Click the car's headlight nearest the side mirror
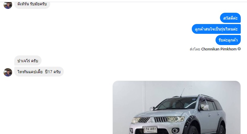247x134 pixels. (176, 119)
